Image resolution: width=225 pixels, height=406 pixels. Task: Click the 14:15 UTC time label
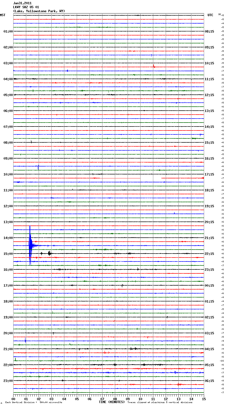click(209, 127)
